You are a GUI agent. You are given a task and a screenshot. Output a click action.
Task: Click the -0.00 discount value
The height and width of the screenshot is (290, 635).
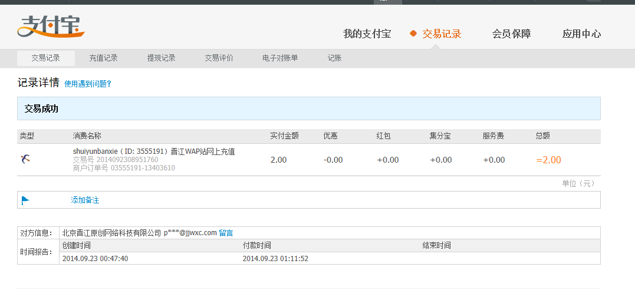(333, 160)
